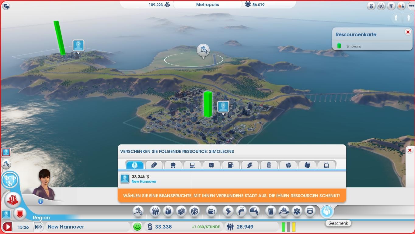Select the fire department helmet icon
Viewport: 415px width, 234px height.
point(284,211)
